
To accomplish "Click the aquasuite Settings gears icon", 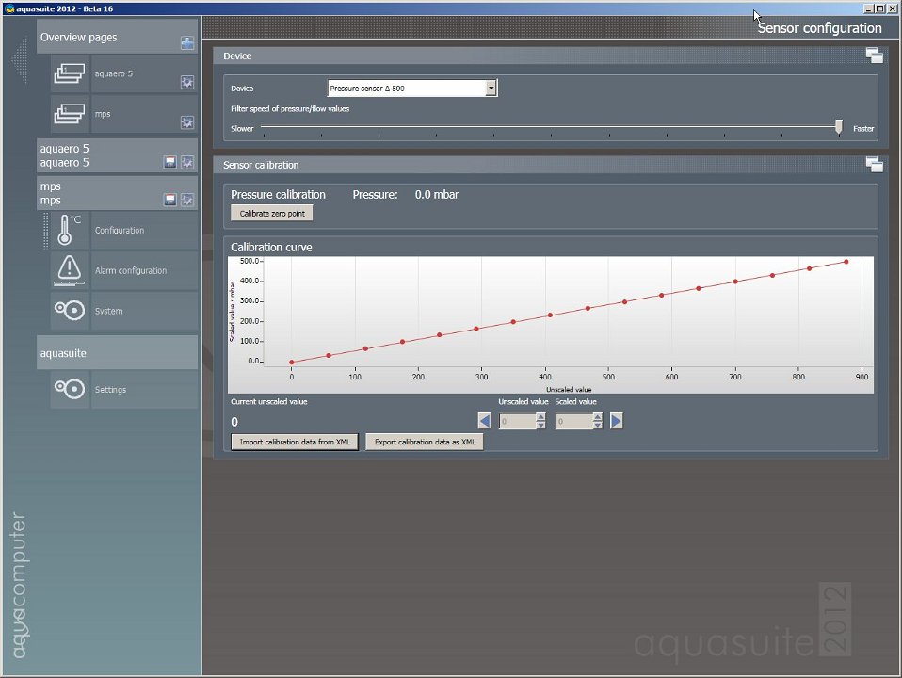I will pos(70,390).
